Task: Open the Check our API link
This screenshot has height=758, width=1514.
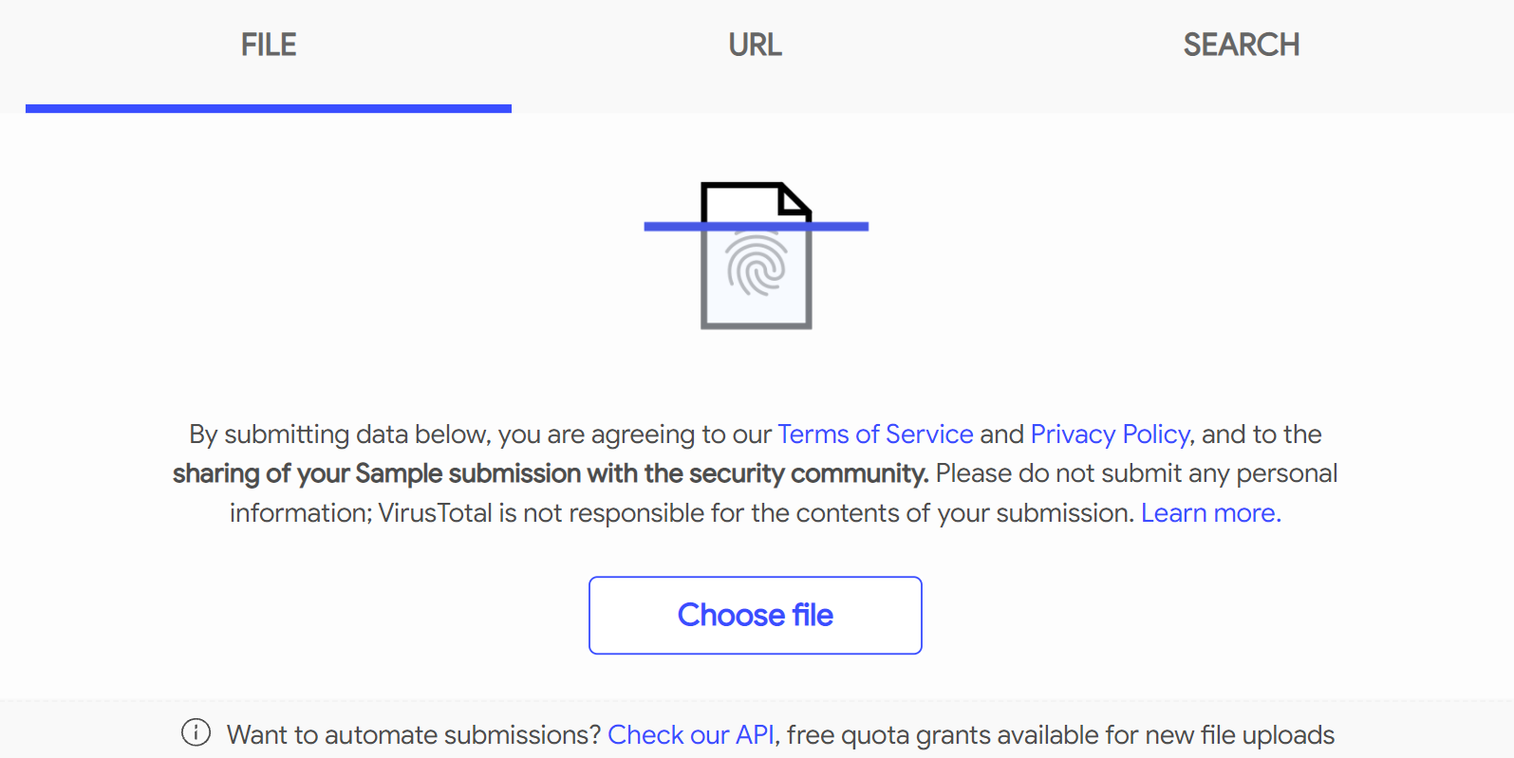Action: [691, 735]
